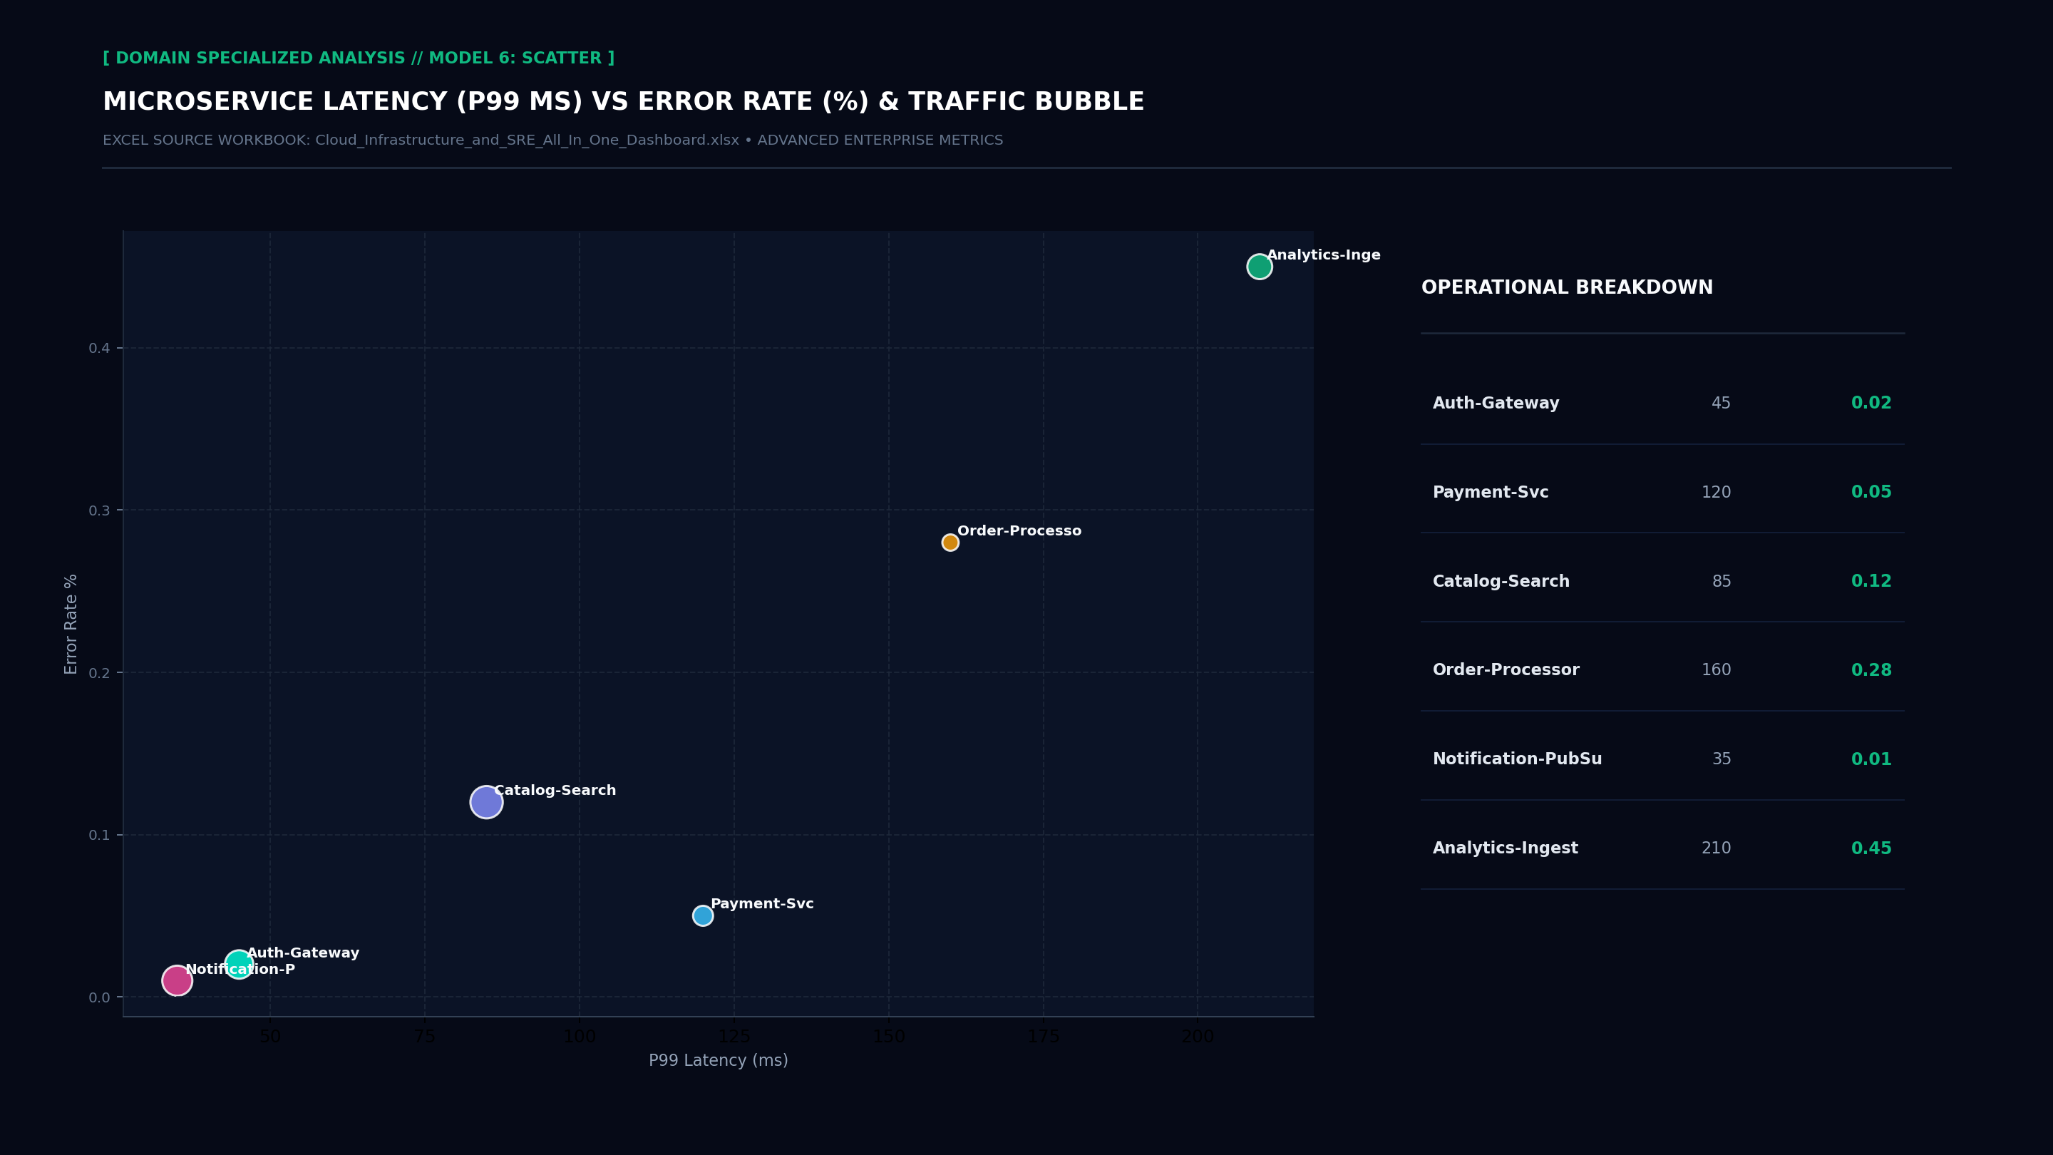Click latency value 45 in Auth-Gateway row

pyautogui.click(x=1721, y=404)
